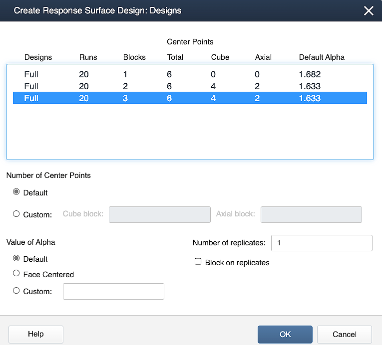Select the Full design with 2 blocks

click(190, 86)
